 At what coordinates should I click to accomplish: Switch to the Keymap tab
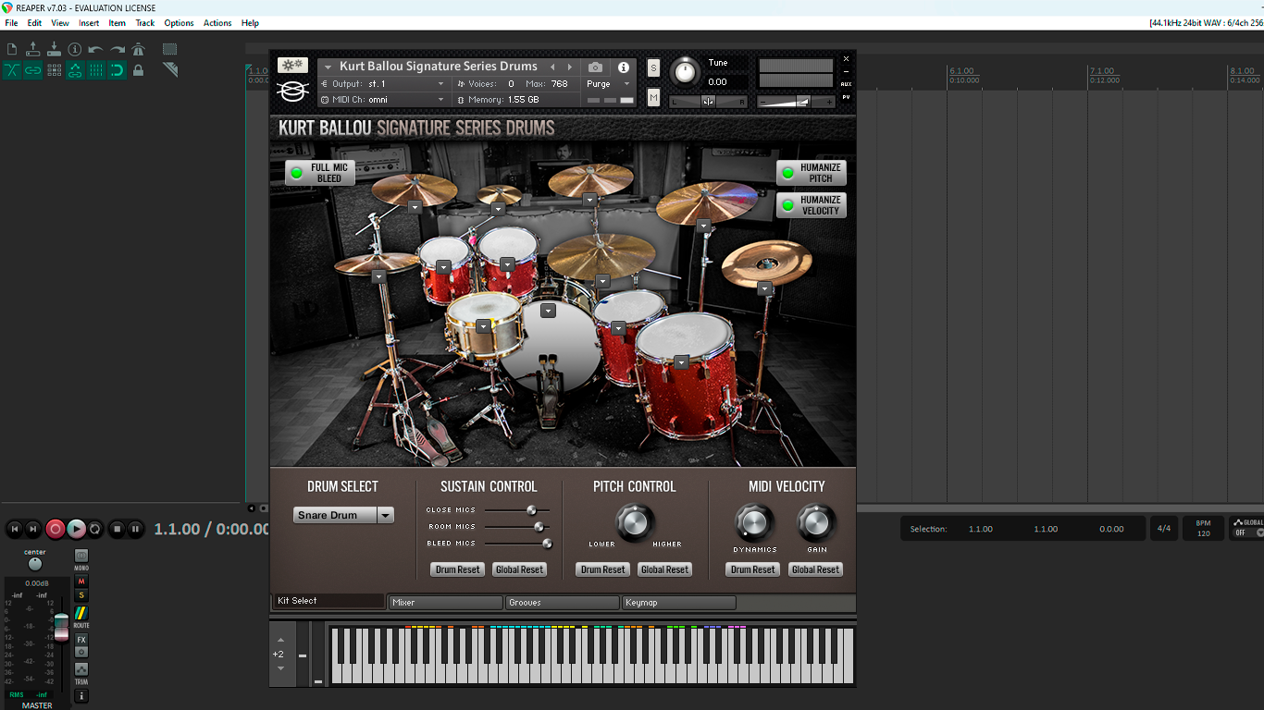click(x=678, y=602)
